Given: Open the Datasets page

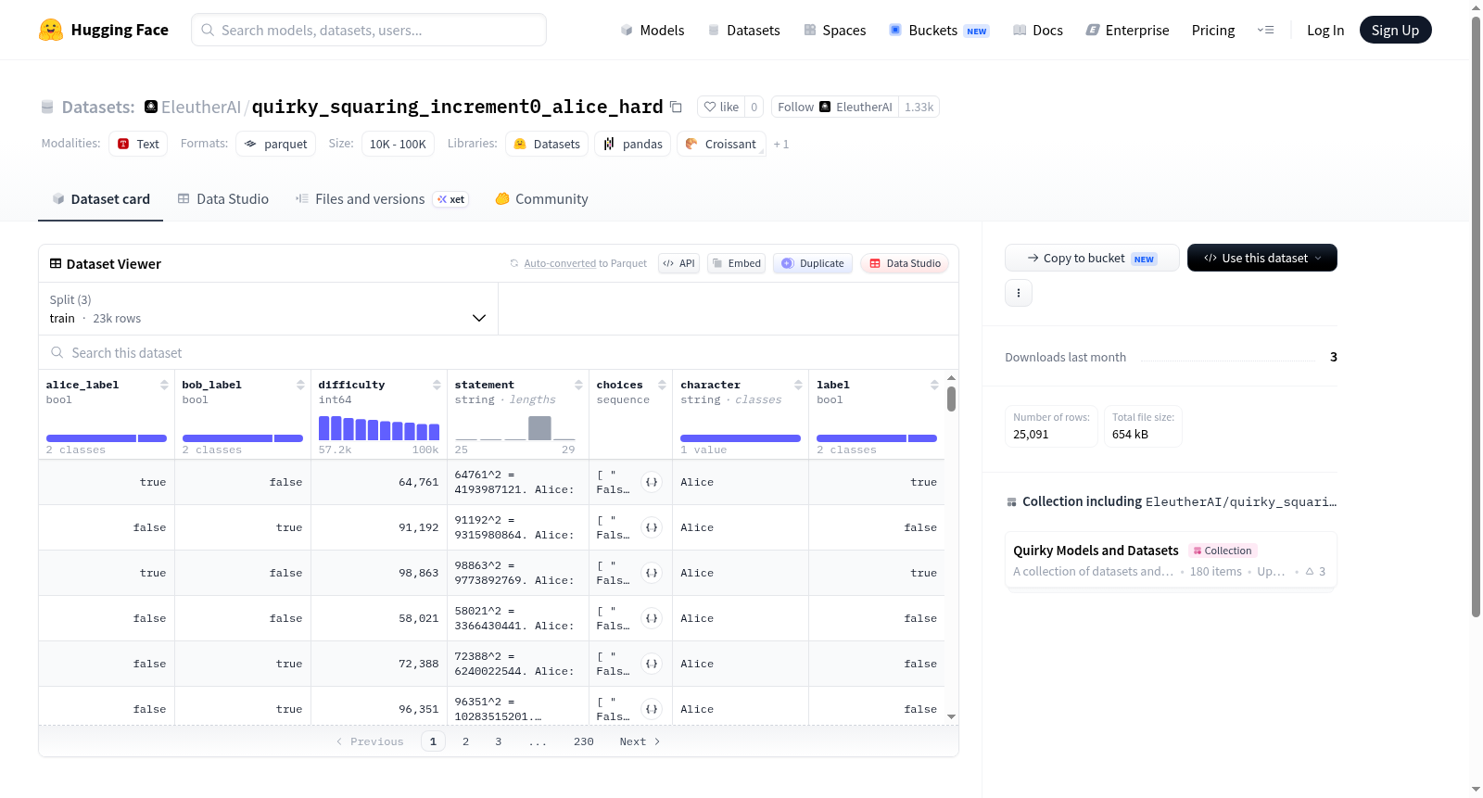Looking at the screenshot, I should (x=743, y=30).
